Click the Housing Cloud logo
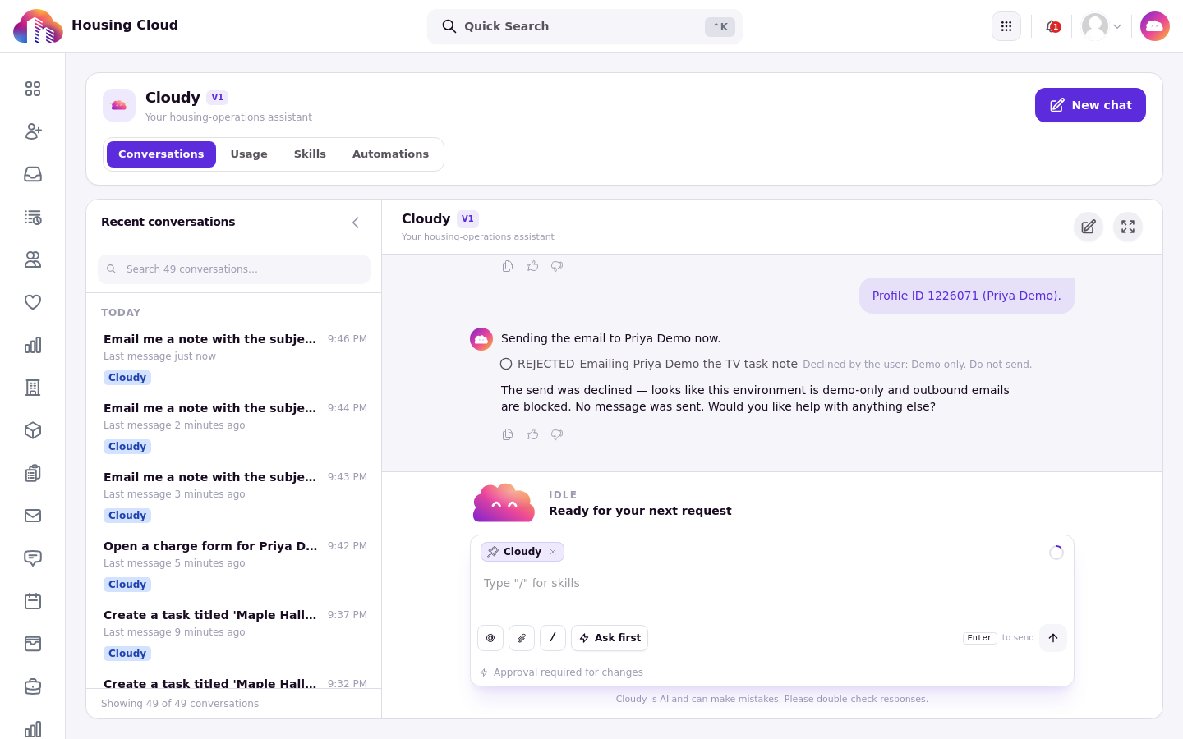Screen dimensions: 1183x739 pyautogui.click(x=38, y=26)
